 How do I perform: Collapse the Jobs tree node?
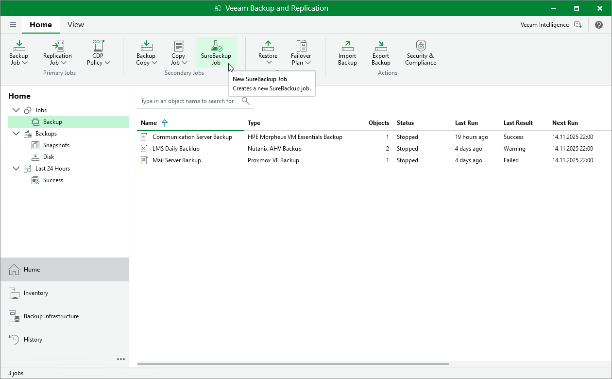click(x=16, y=110)
